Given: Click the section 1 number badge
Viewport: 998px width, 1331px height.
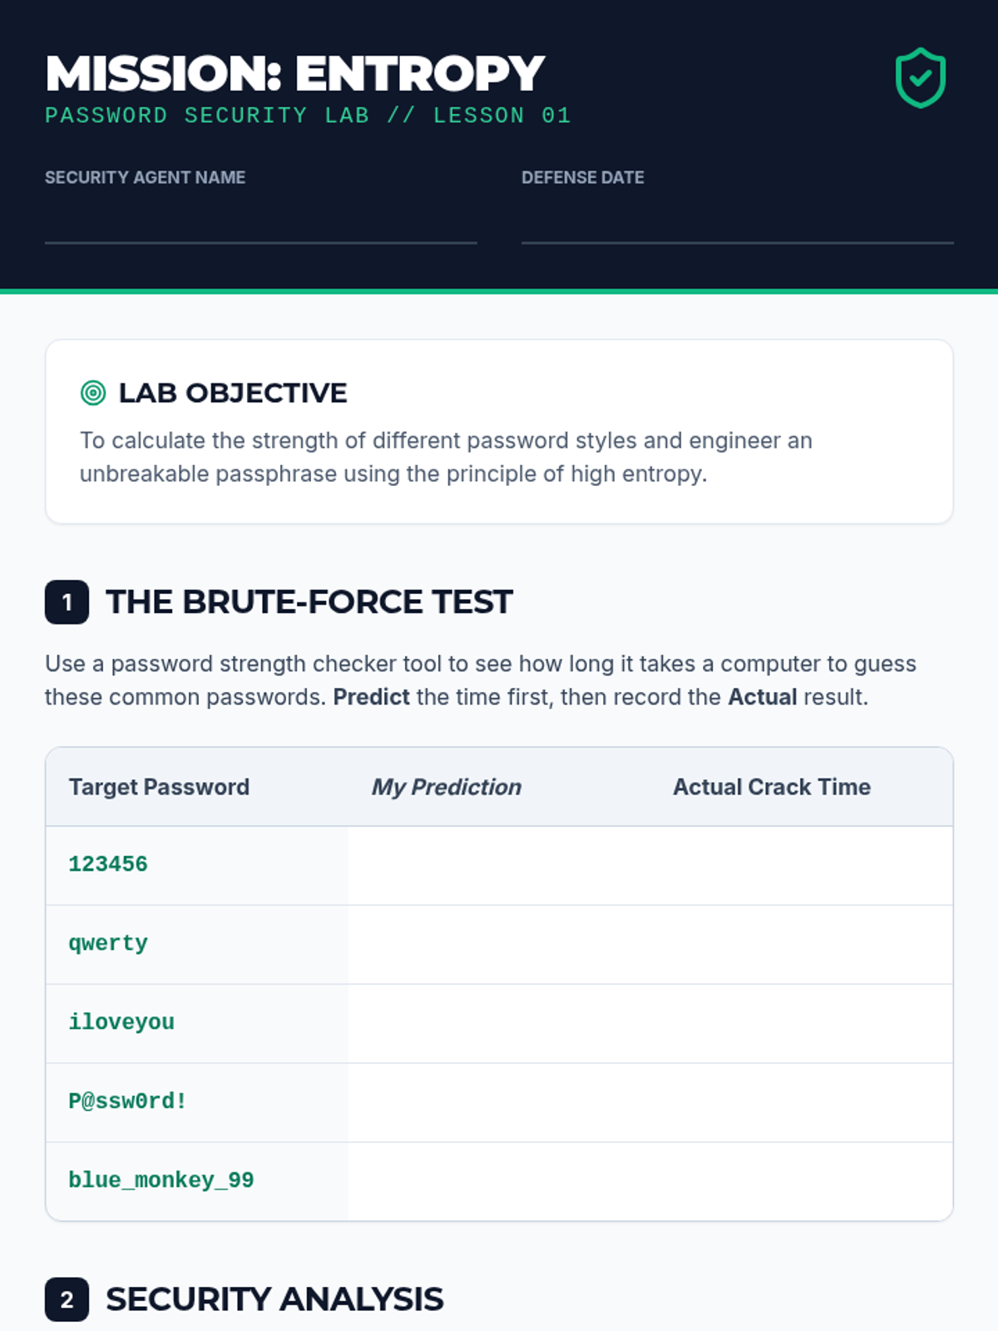Looking at the screenshot, I should (67, 602).
